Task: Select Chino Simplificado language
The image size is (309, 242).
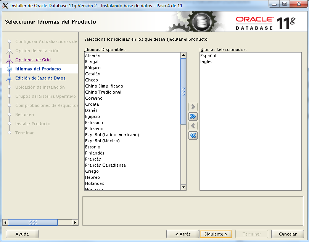Action: click(x=132, y=86)
